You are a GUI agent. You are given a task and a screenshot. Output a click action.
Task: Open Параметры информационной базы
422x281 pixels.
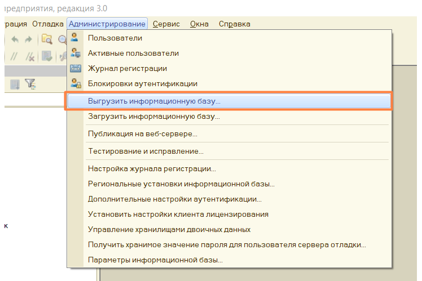[229, 260]
